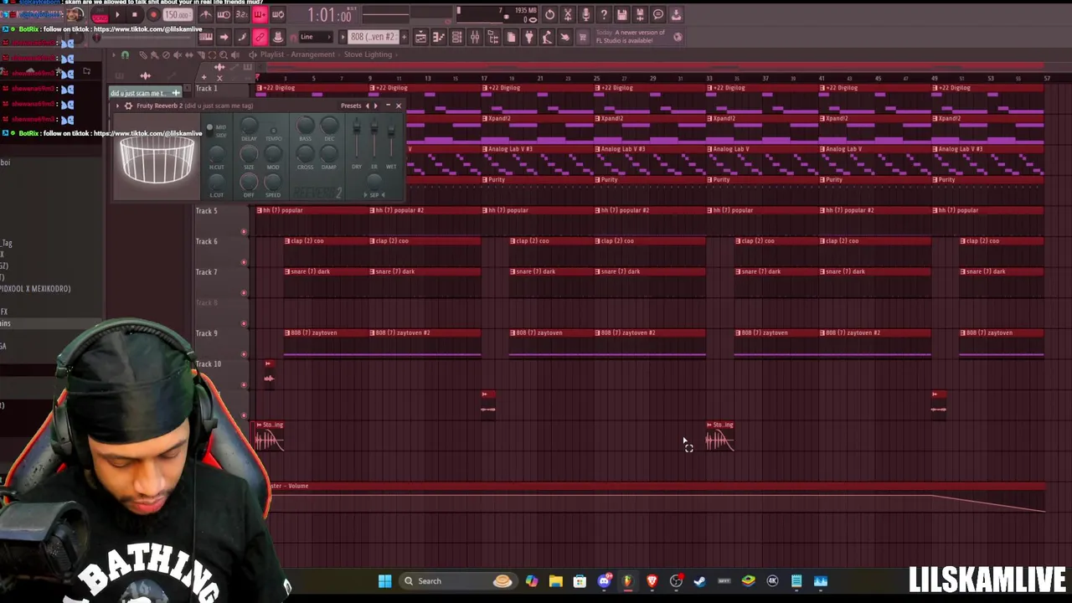Click the DRY fader in Reeverb

click(x=356, y=127)
